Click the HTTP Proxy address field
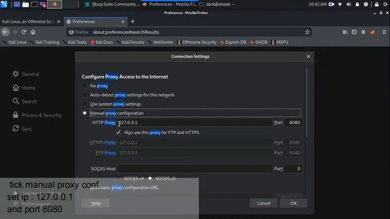This screenshot has width=390, height=219. point(195,122)
